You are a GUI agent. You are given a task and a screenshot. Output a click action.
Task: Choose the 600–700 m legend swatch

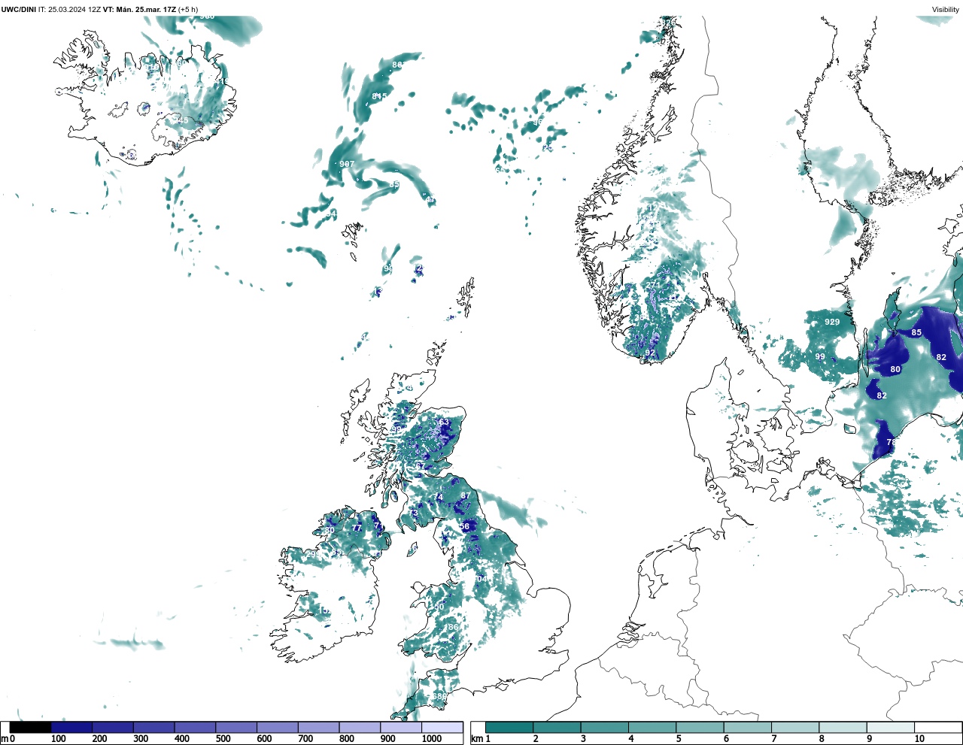pyautogui.click(x=277, y=727)
